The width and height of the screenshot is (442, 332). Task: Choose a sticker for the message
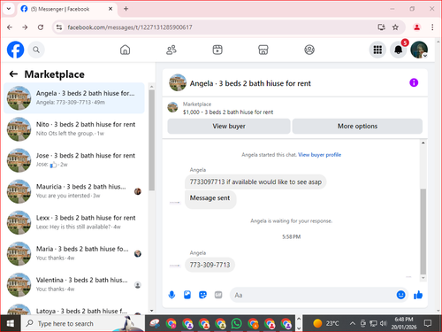202,295
